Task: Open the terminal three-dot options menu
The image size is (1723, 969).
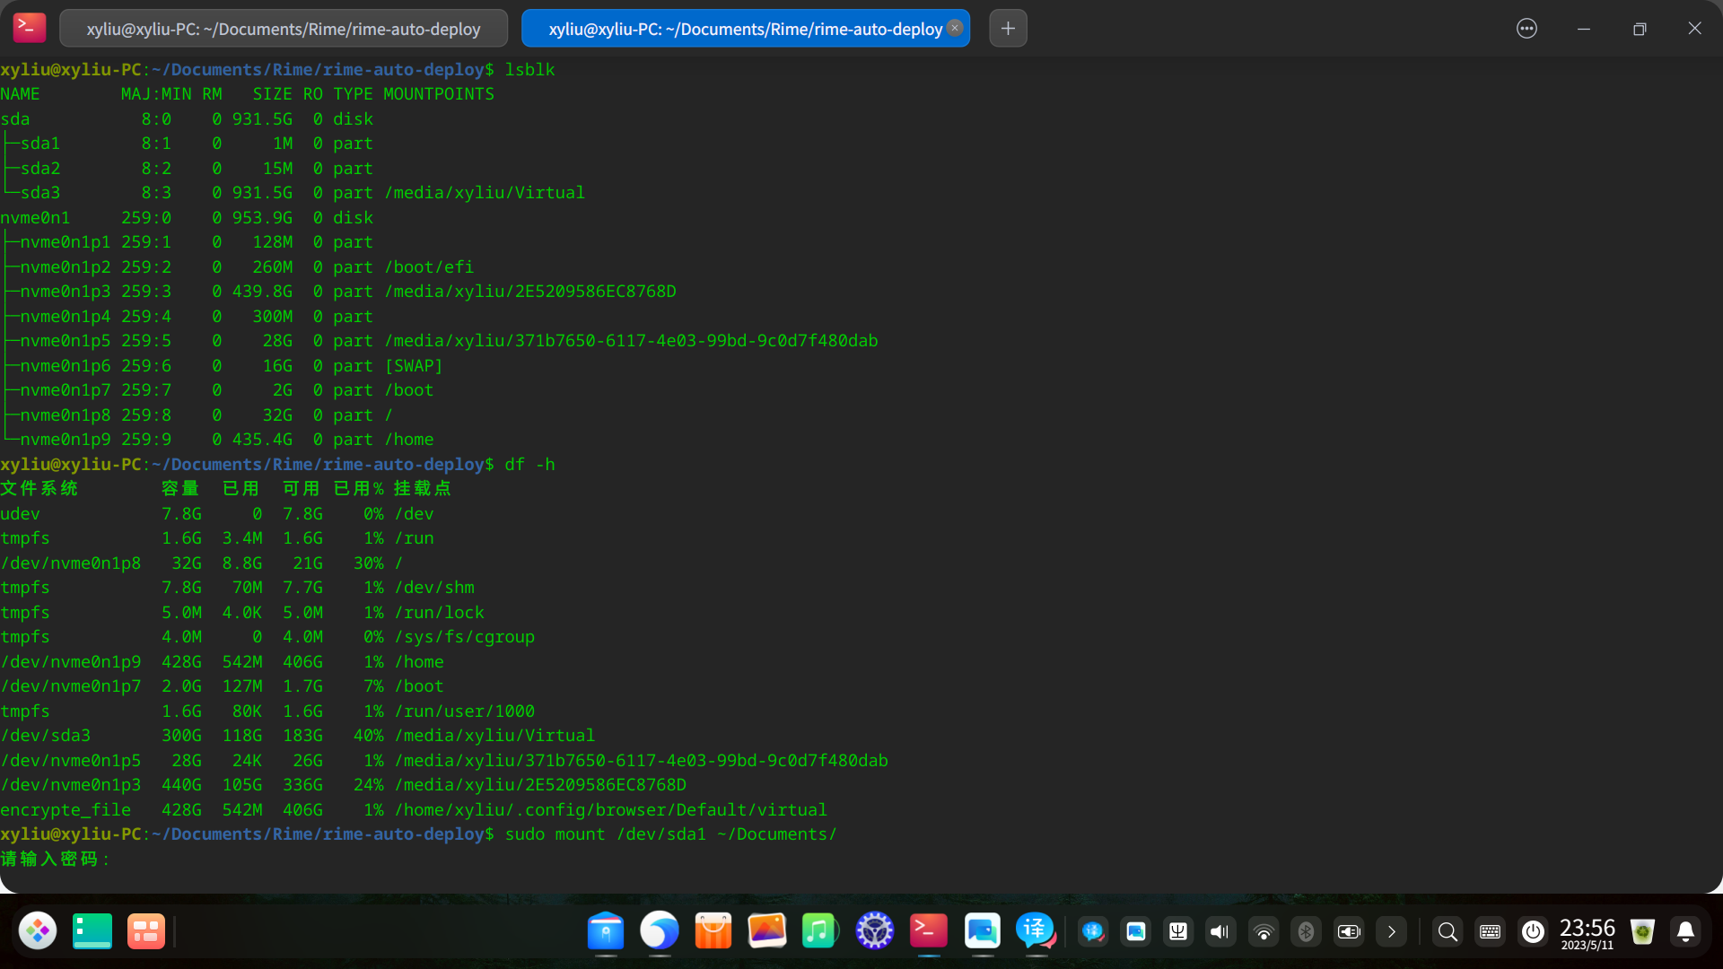Action: pos(1526,29)
